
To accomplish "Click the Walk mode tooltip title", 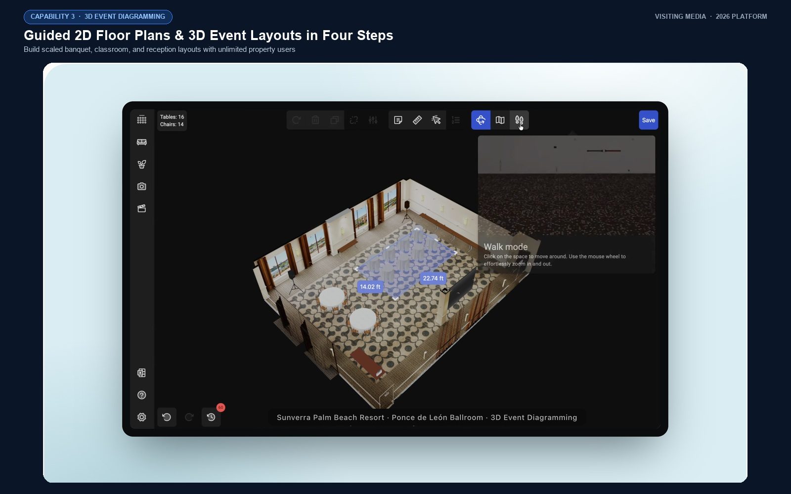I will [505, 247].
